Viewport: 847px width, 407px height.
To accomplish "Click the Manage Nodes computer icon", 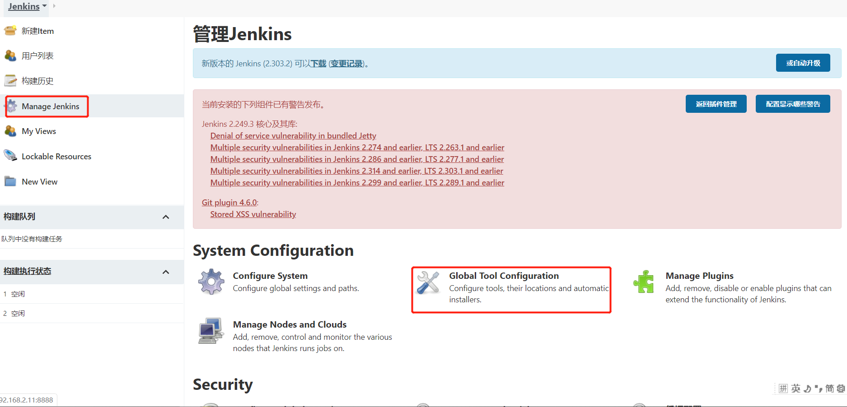I will pos(211,331).
